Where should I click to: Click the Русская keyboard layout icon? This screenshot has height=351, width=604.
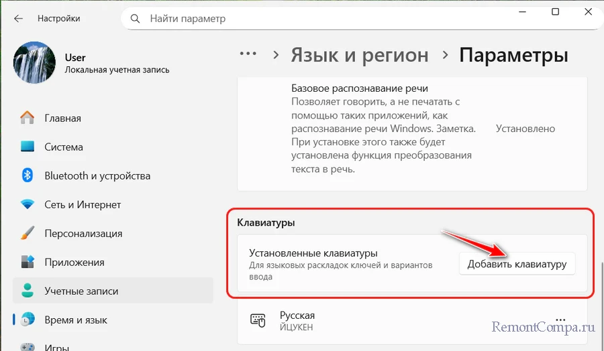tap(258, 321)
